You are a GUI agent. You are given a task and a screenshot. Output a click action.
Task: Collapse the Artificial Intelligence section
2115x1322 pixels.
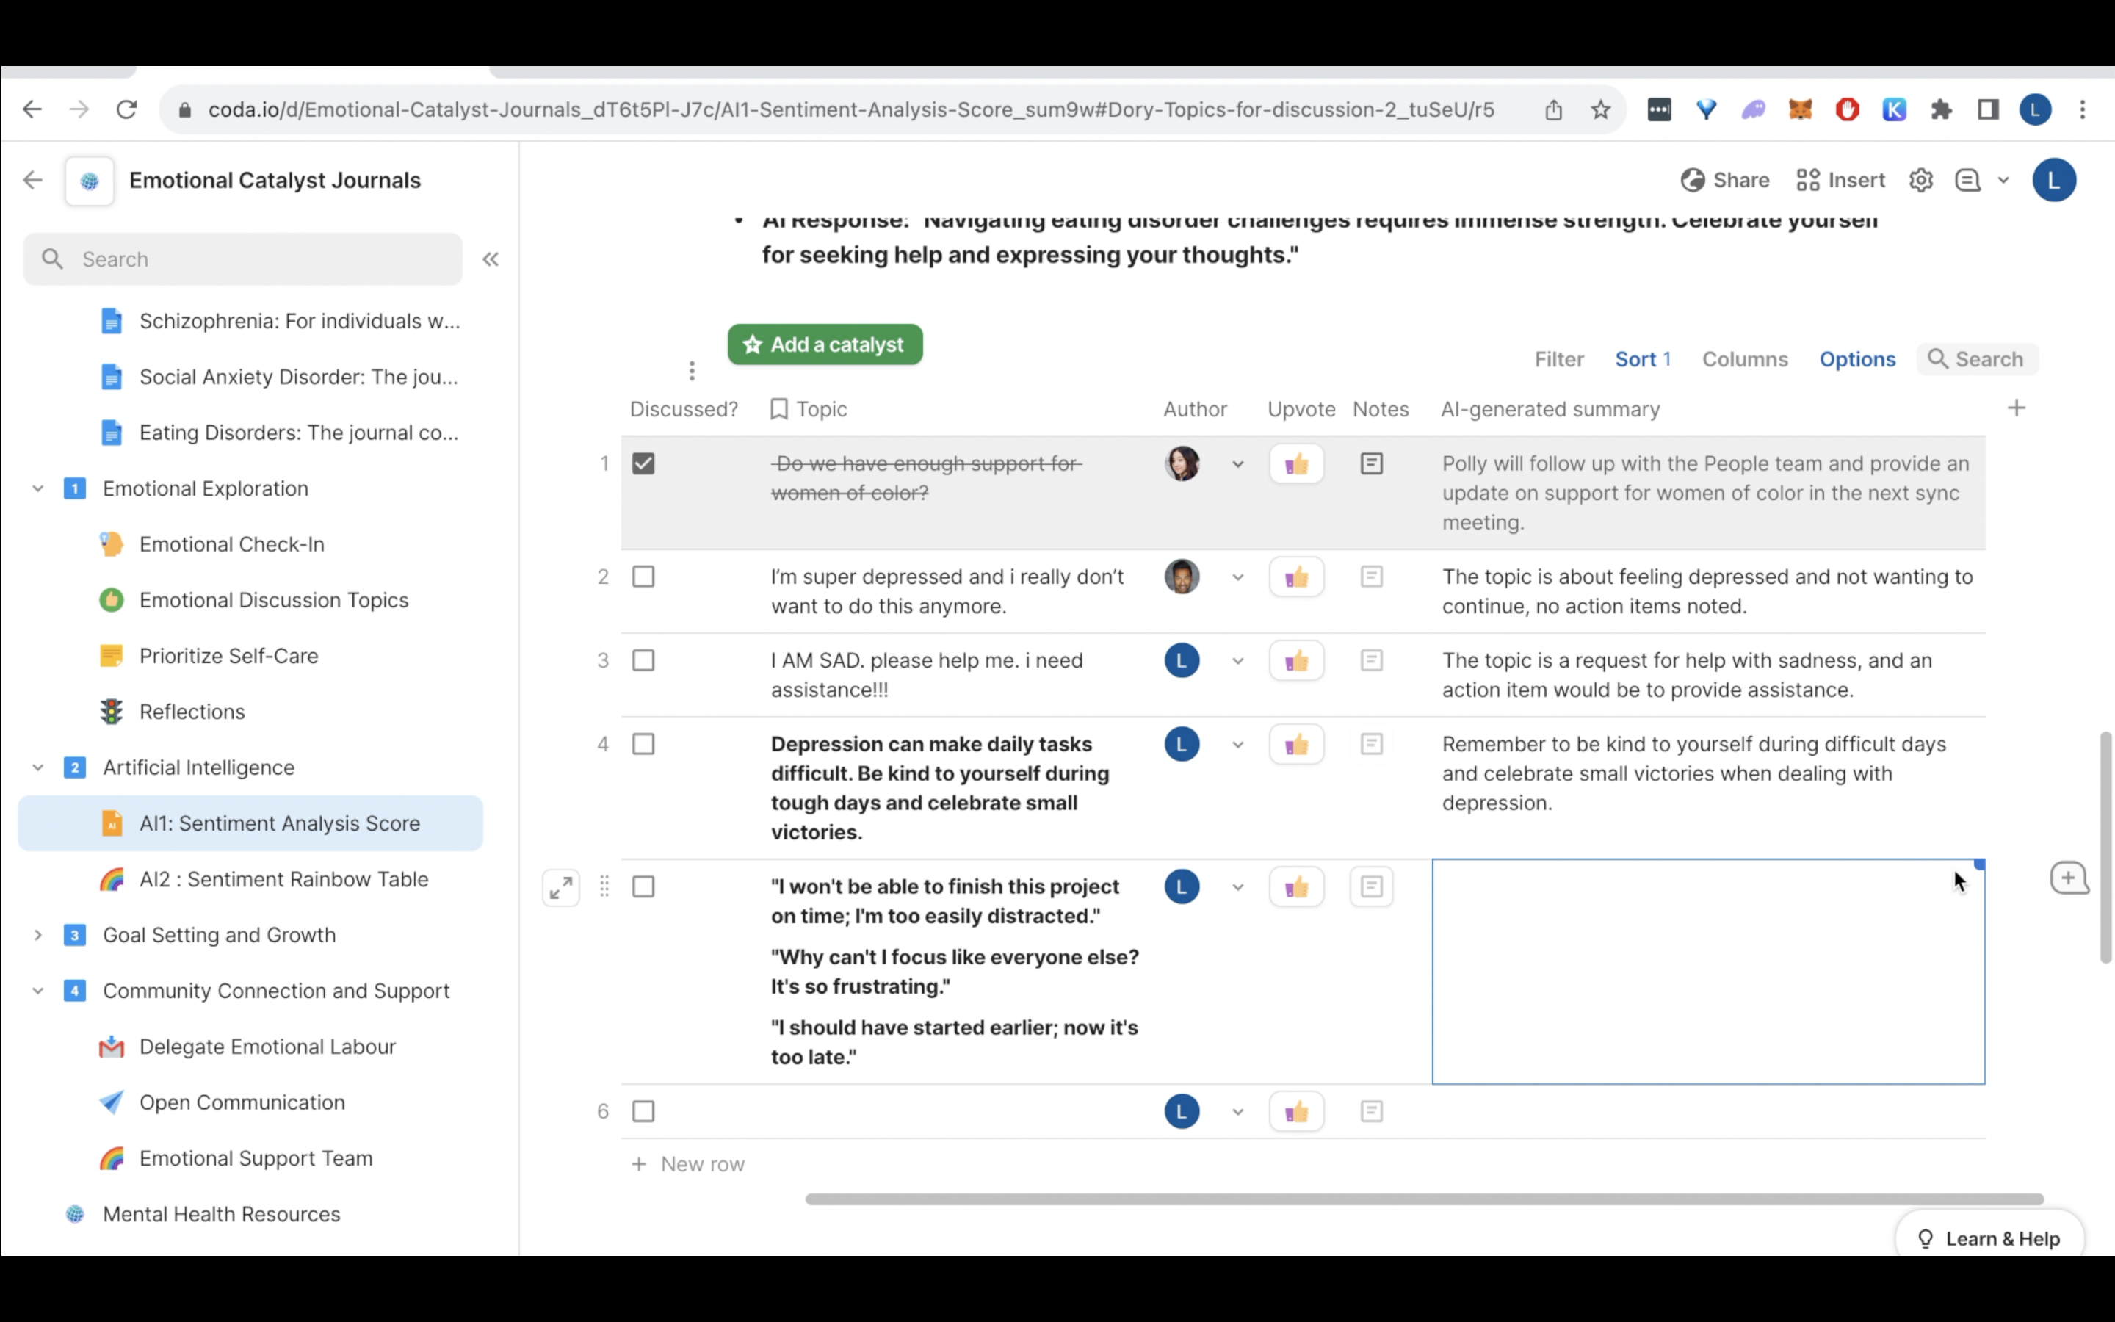[x=37, y=767]
